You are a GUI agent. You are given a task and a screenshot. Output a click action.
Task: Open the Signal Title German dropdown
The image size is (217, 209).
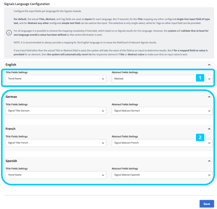[56, 111]
